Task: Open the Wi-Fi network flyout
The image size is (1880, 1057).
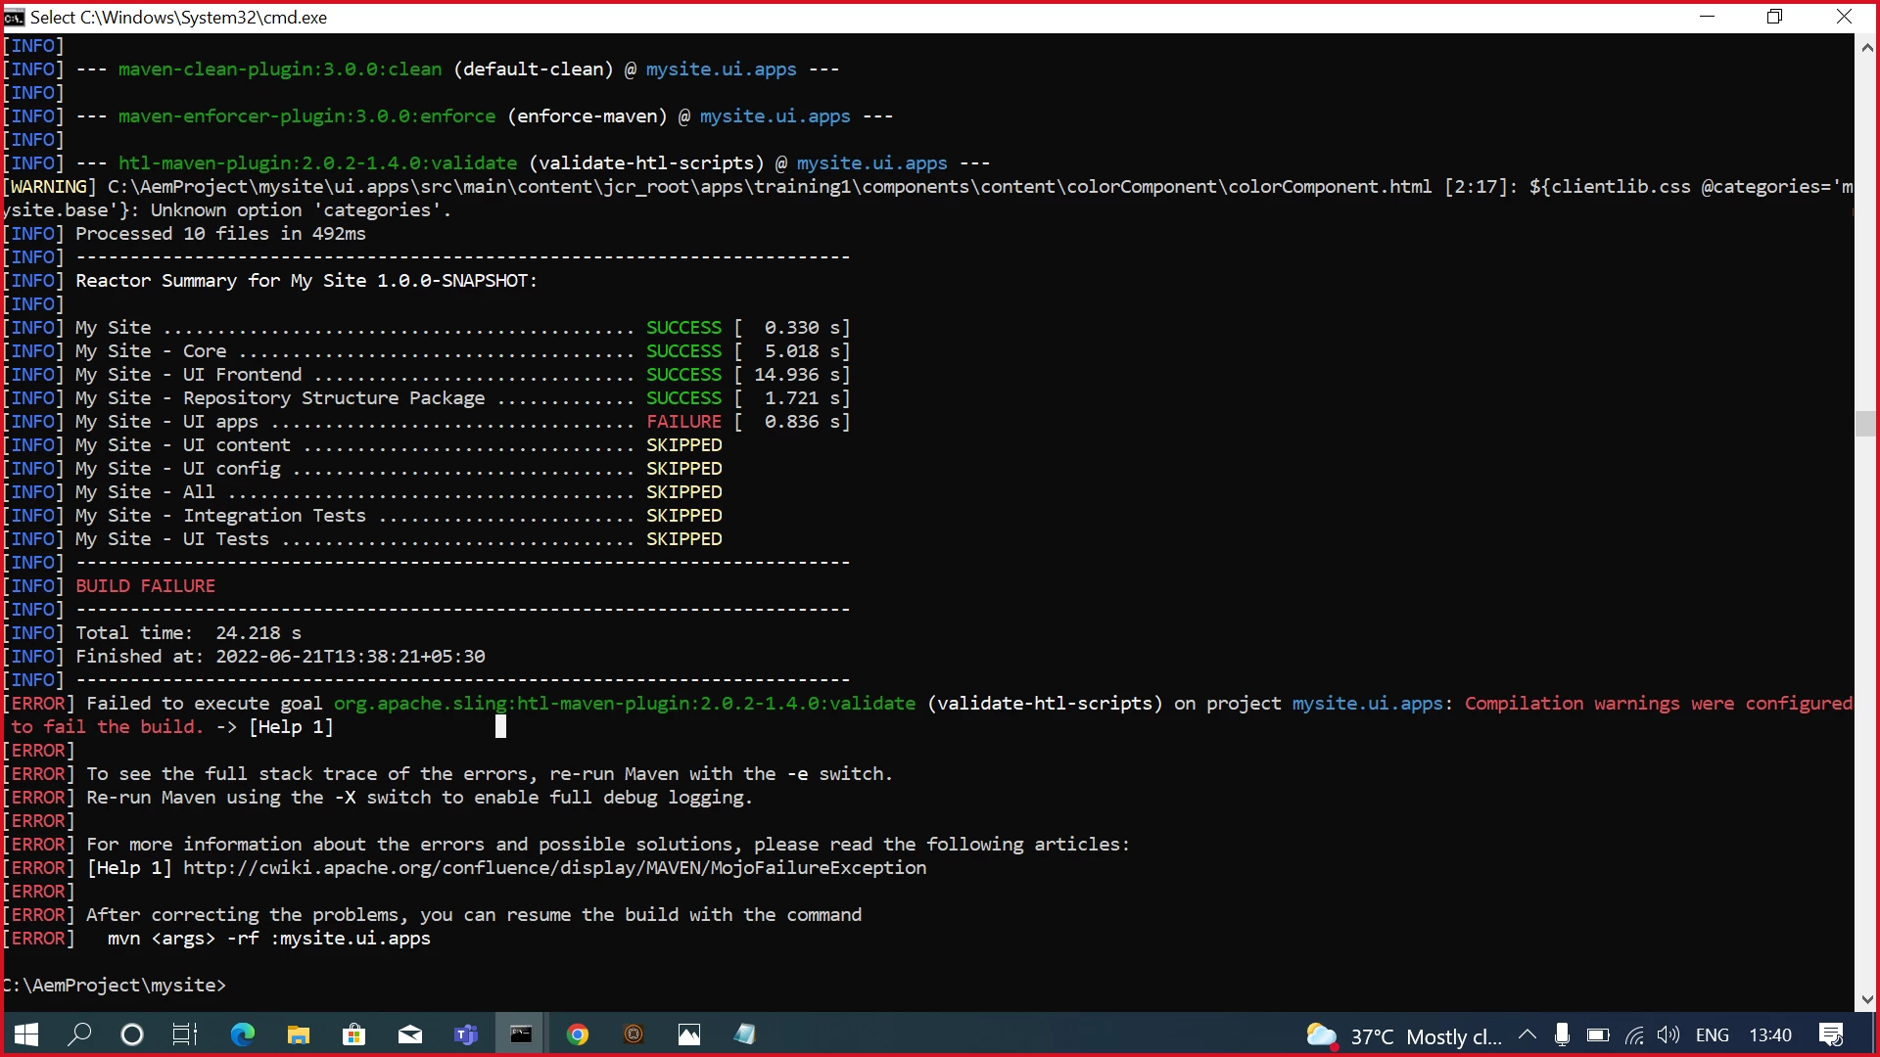Action: pos(1634,1034)
